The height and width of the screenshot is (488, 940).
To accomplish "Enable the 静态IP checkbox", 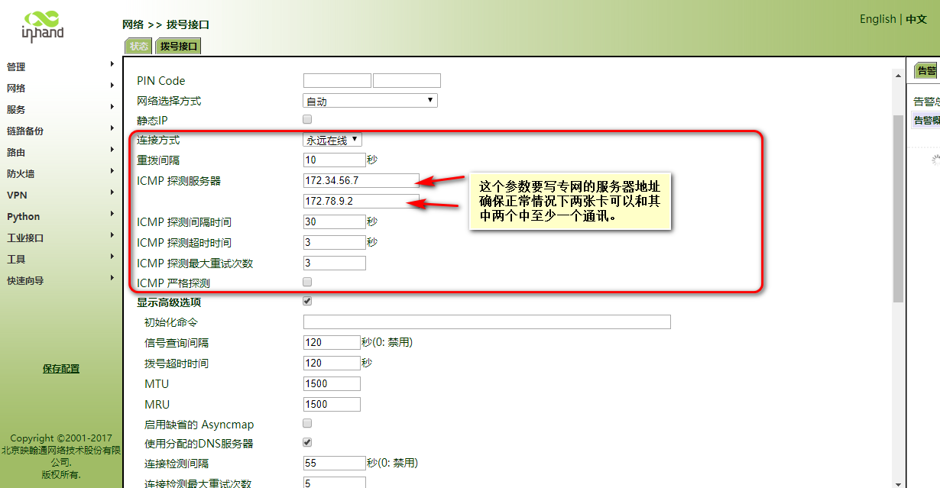I will (307, 119).
